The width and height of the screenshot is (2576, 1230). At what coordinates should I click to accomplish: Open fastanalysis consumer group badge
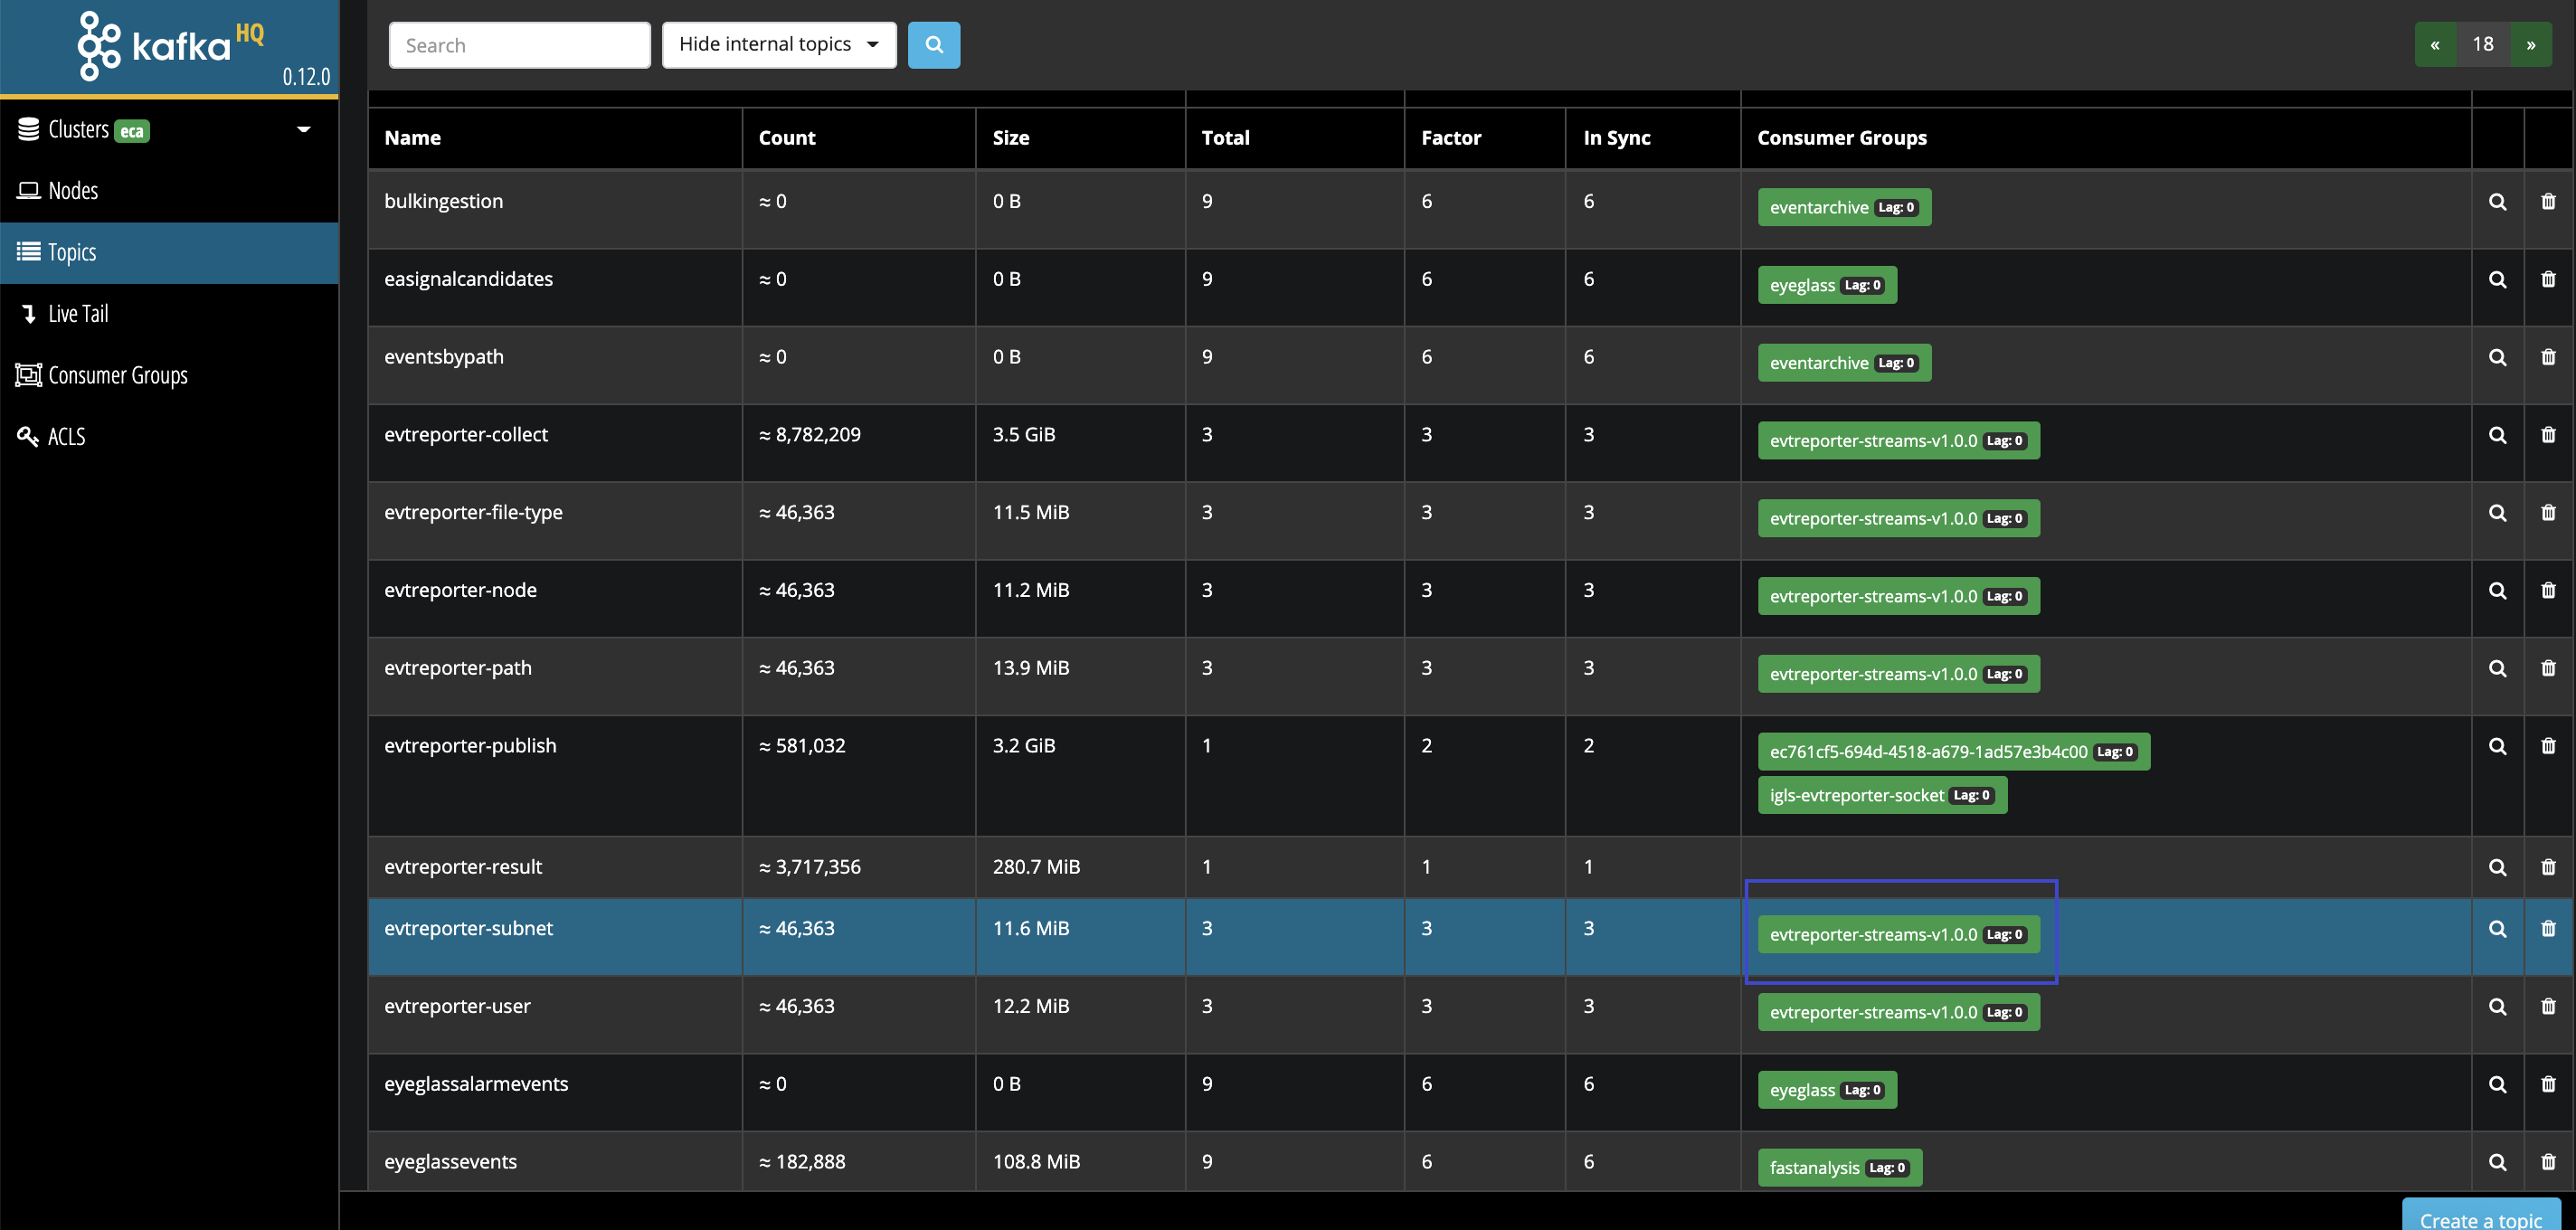(x=1840, y=1169)
